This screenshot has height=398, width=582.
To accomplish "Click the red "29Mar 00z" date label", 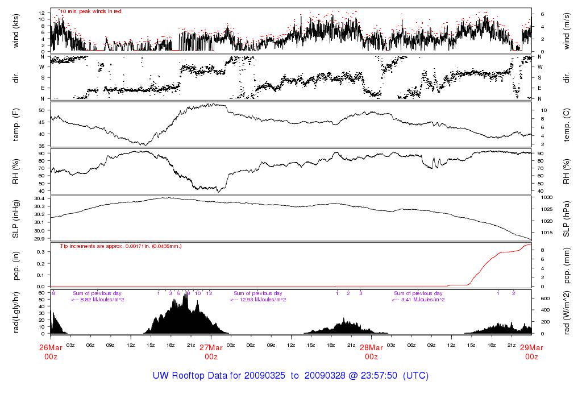I will point(531,352).
